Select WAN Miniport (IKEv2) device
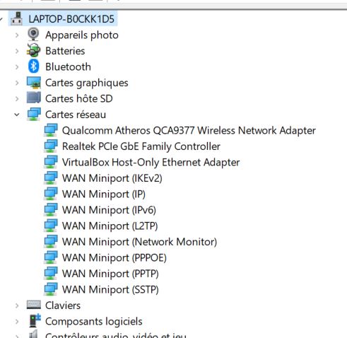The width and height of the screenshot is (347, 338). [x=112, y=178]
